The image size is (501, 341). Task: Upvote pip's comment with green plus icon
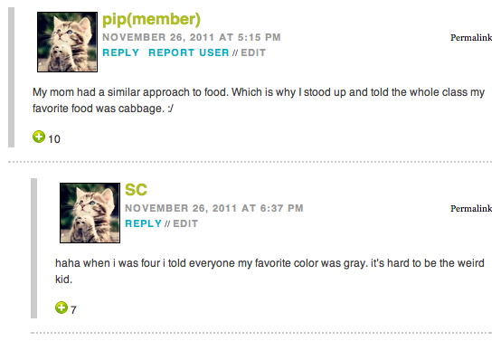click(x=39, y=137)
